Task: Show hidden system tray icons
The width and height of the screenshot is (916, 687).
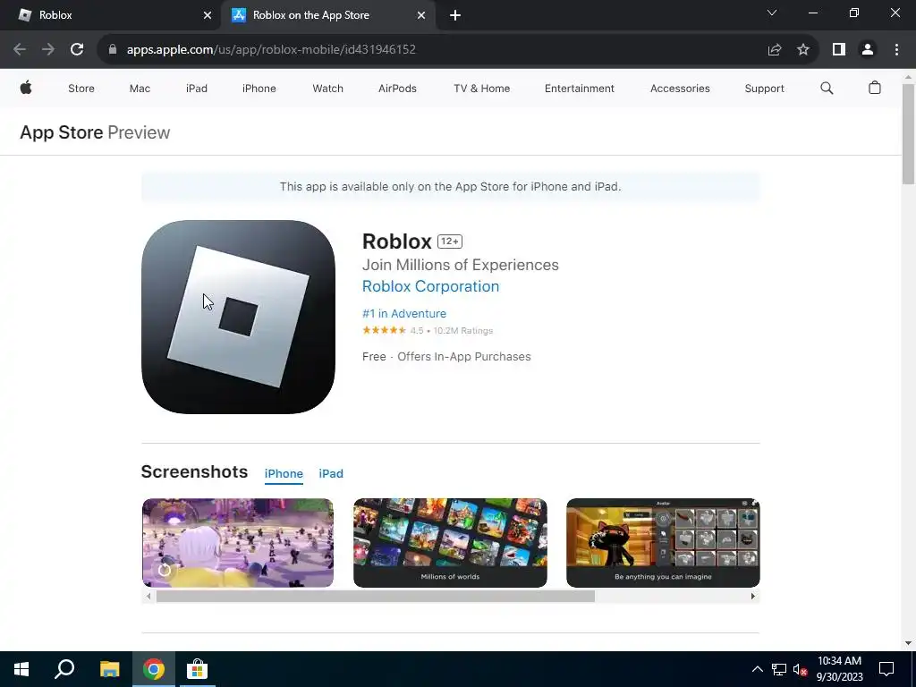Action: (x=757, y=669)
